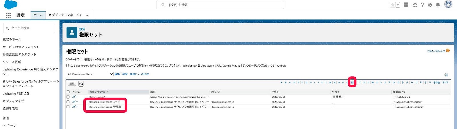Click the 新規ビューの作成 link
Screen dimensions: 457x129
pos(139,74)
